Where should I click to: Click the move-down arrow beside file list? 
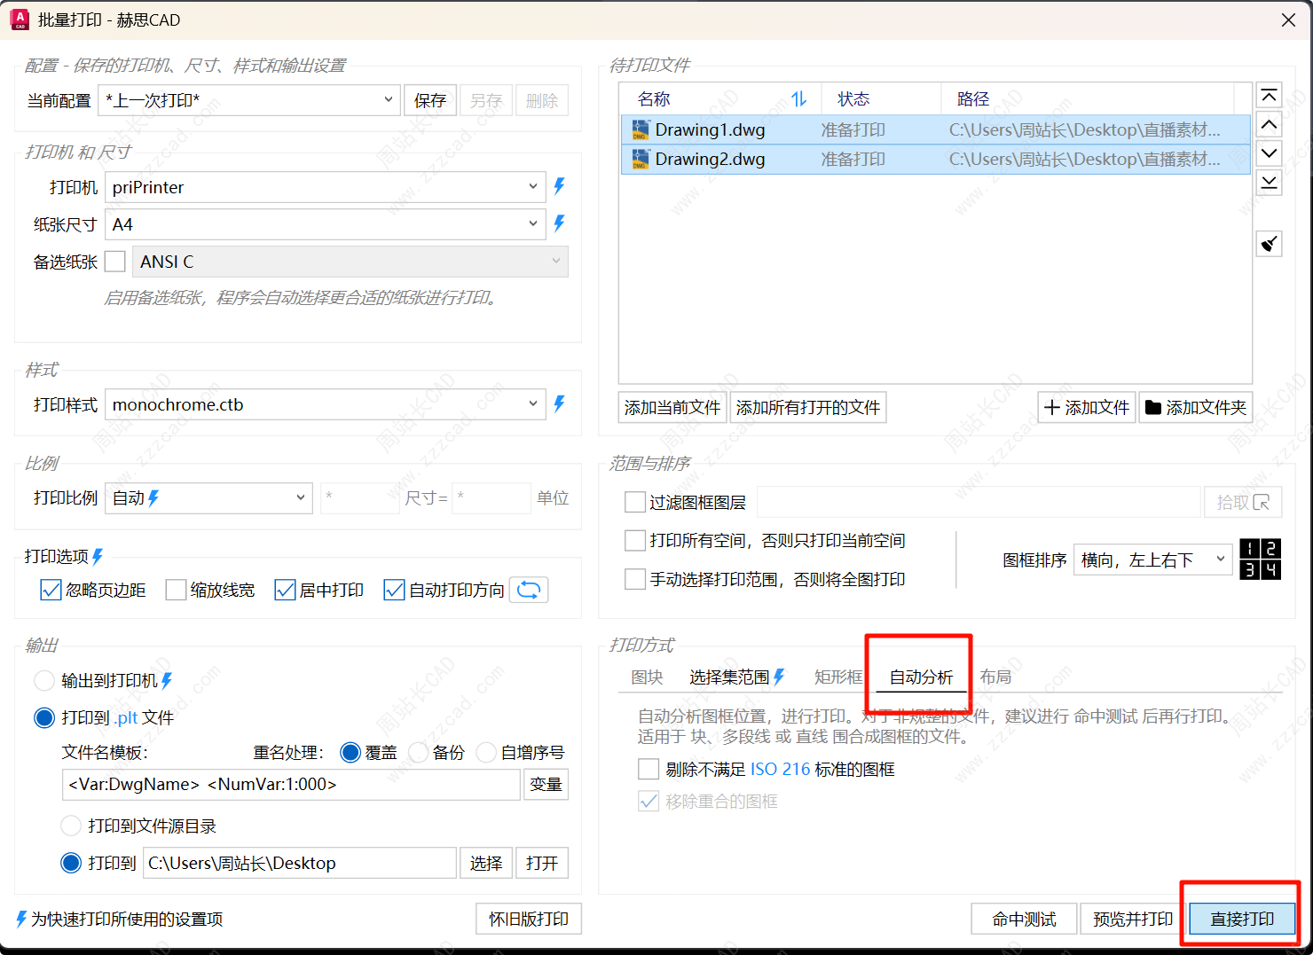pyautogui.click(x=1269, y=153)
